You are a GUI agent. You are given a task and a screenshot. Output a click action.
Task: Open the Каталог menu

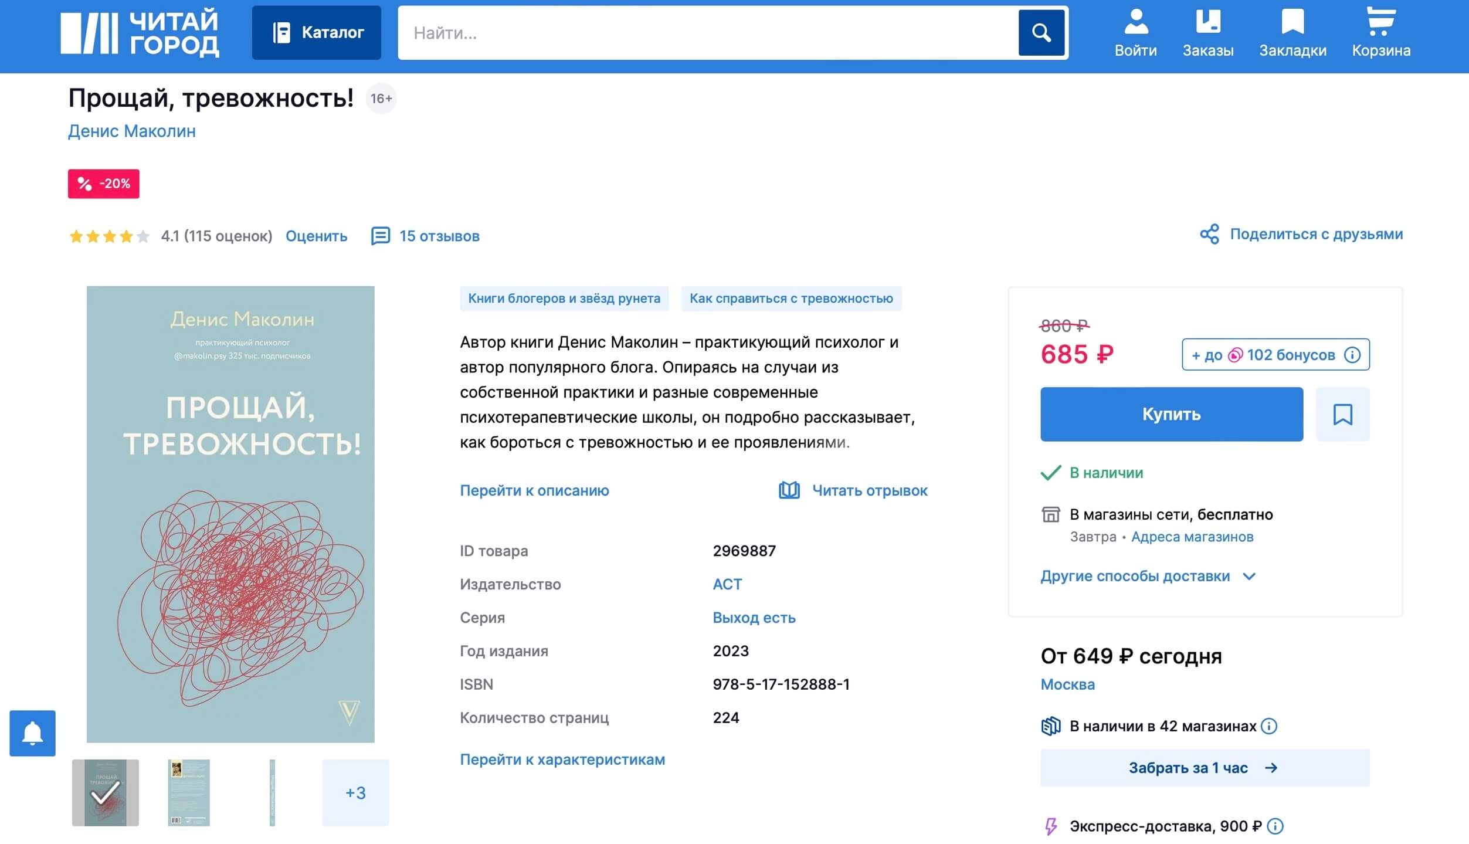[x=317, y=33]
